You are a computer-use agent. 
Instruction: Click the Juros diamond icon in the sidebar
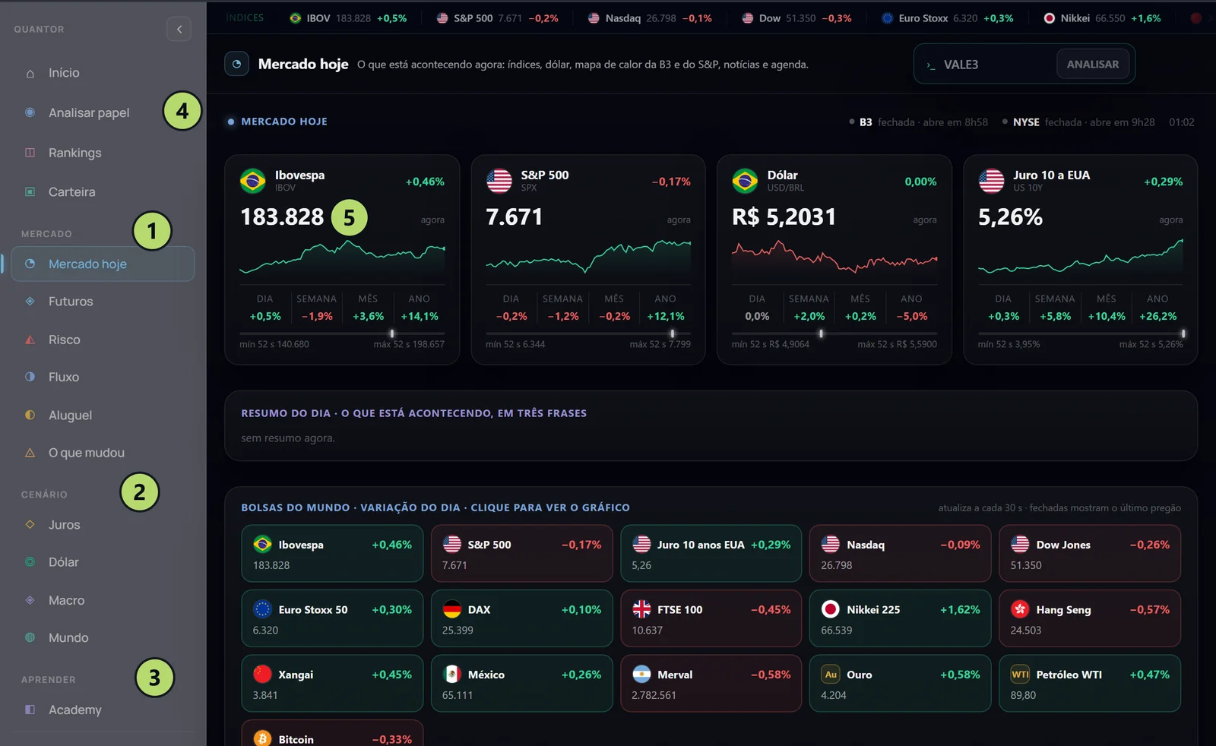click(x=30, y=525)
